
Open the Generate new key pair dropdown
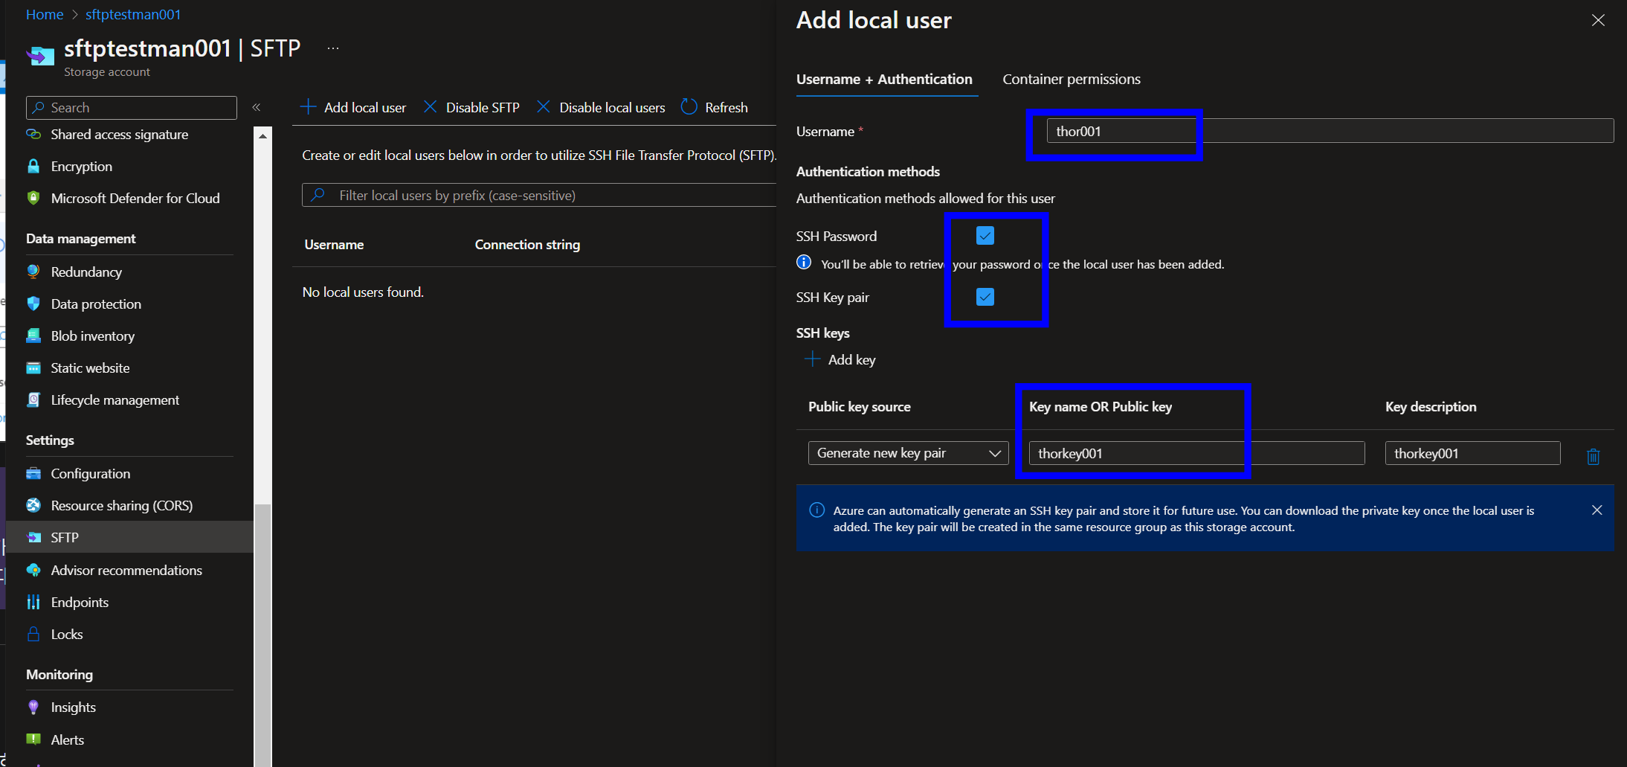[x=908, y=453]
